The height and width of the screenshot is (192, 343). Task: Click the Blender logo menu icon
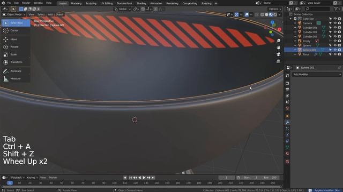(x=3, y=3)
